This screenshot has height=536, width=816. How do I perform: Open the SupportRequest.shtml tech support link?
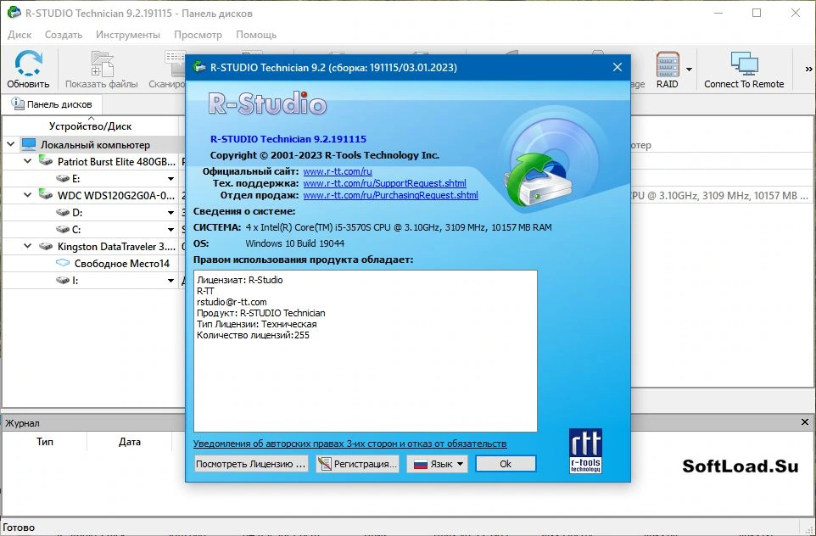click(384, 183)
